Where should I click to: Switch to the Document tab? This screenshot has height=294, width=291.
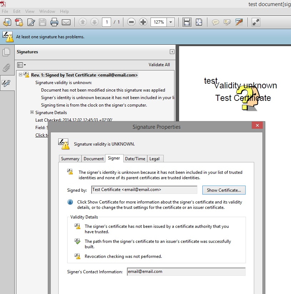pos(94,159)
